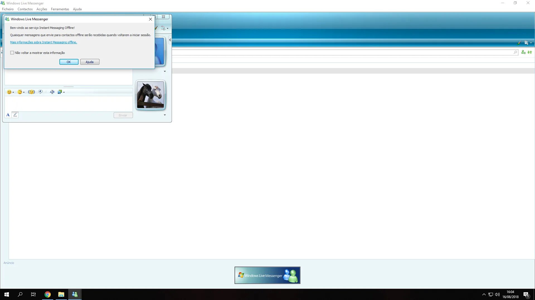This screenshot has width=535, height=300.
Task: Click the change font letter A icon
Action: coord(8,115)
